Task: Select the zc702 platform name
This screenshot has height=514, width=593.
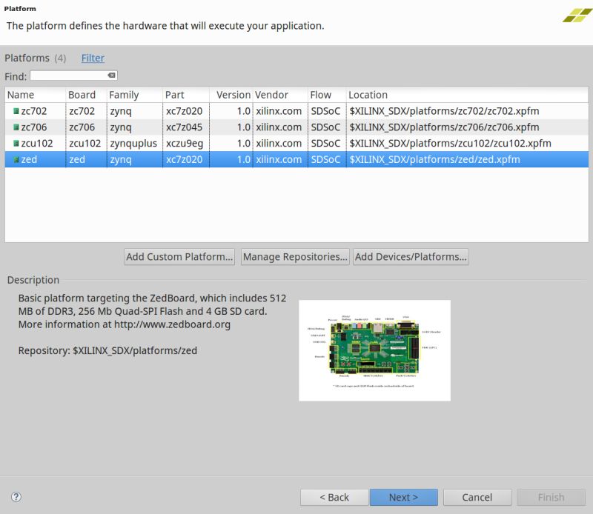Action: 34,111
